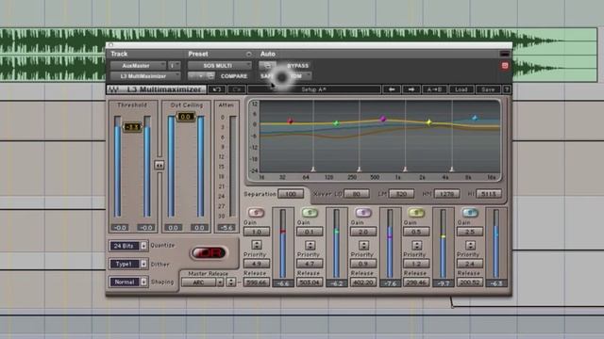Click the Master Release stepper arrows
Viewport: 604px width, 339px height.
(x=231, y=282)
